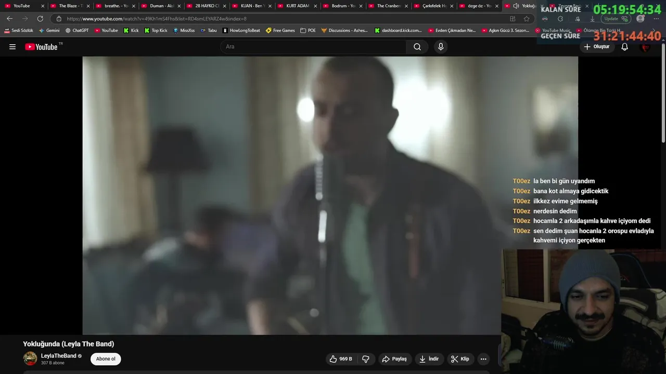Viewport: 666px width, 374px height.
Task: Click the address bar URL
Action: tap(156, 19)
